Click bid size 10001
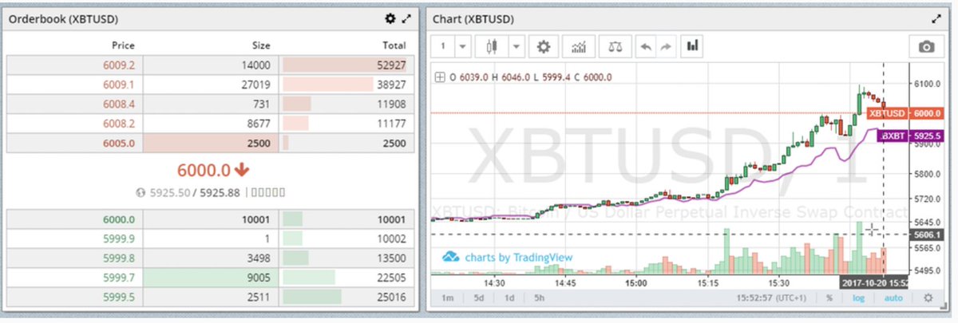The image size is (958, 323). 255,219
